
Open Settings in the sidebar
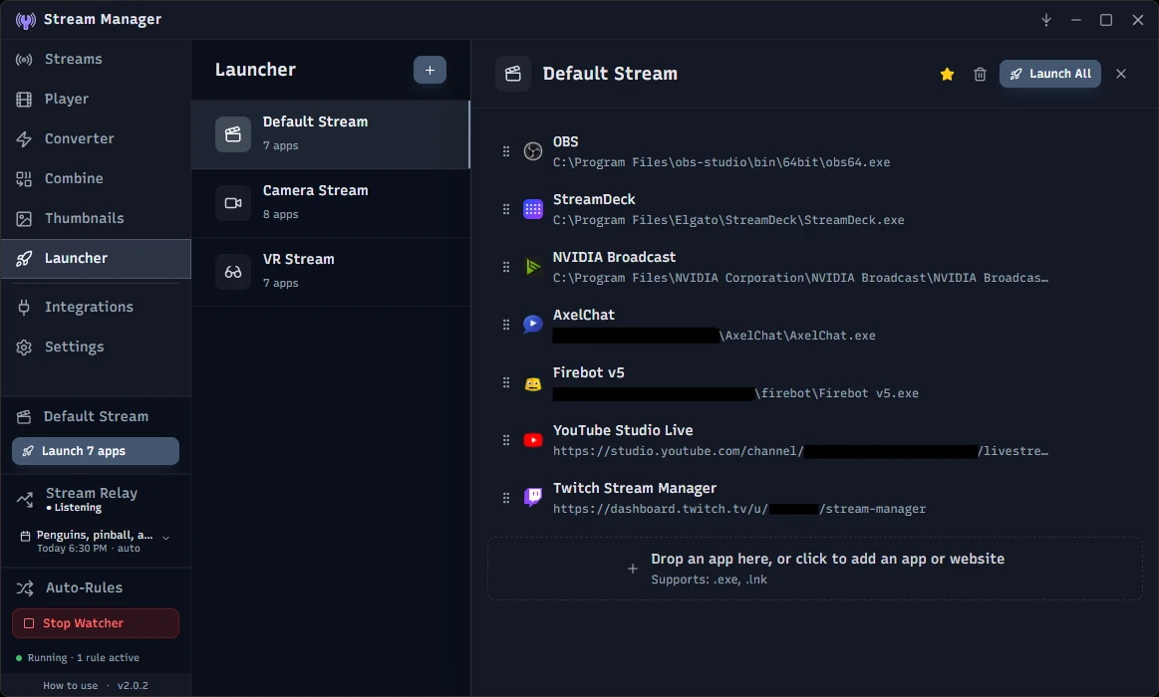(x=96, y=348)
